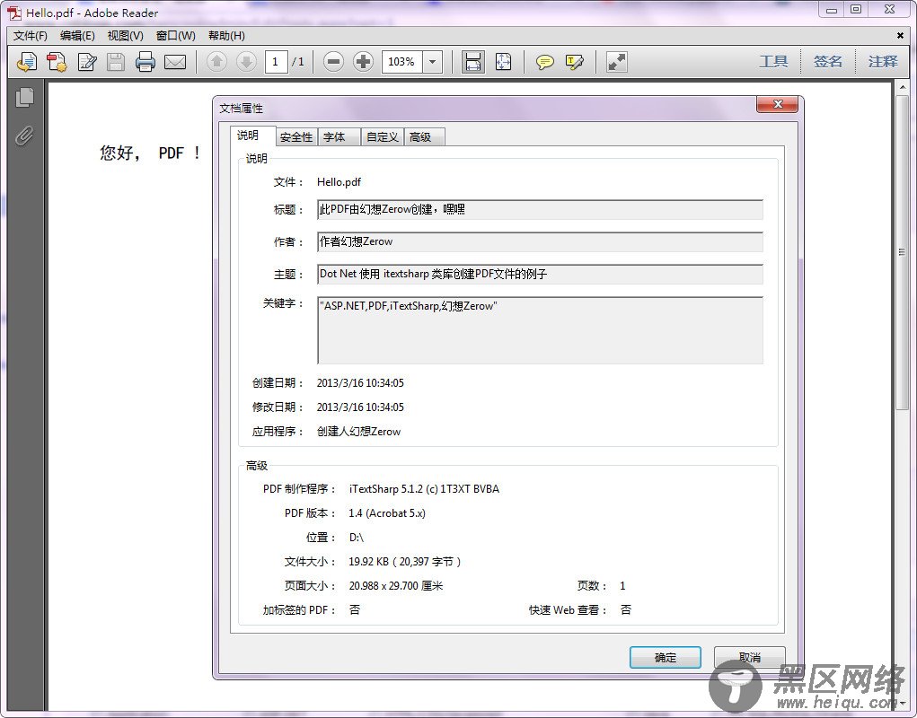The height and width of the screenshot is (718, 917).
Task: Close the 文档属性 dialog
Action: point(777,104)
